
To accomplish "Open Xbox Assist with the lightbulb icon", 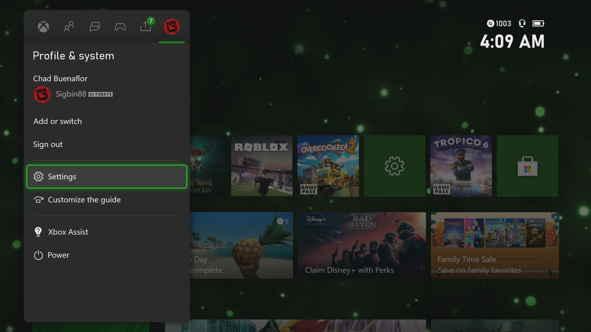I will (67, 232).
